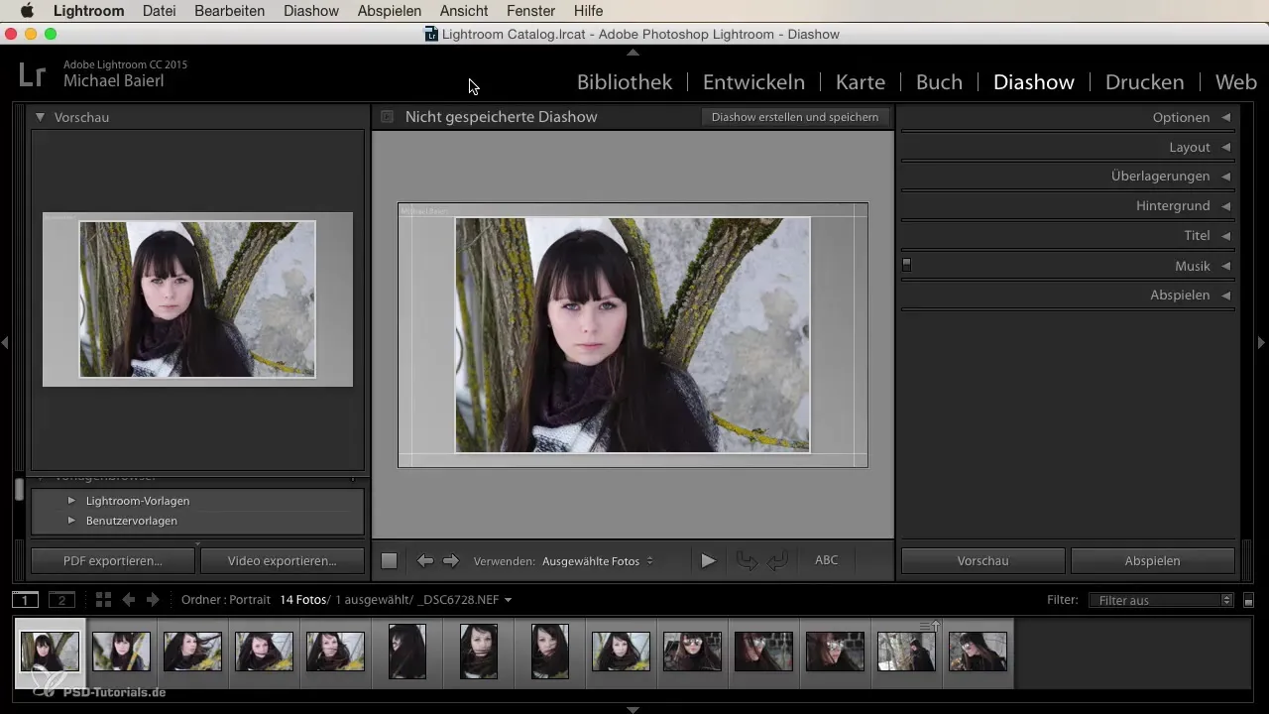Open second window display button 2
This screenshot has width=1269, height=714.
click(61, 600)
